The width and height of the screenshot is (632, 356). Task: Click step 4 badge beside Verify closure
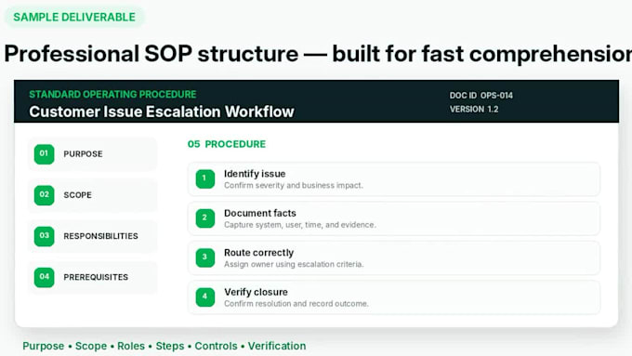(x=205, y=297)
